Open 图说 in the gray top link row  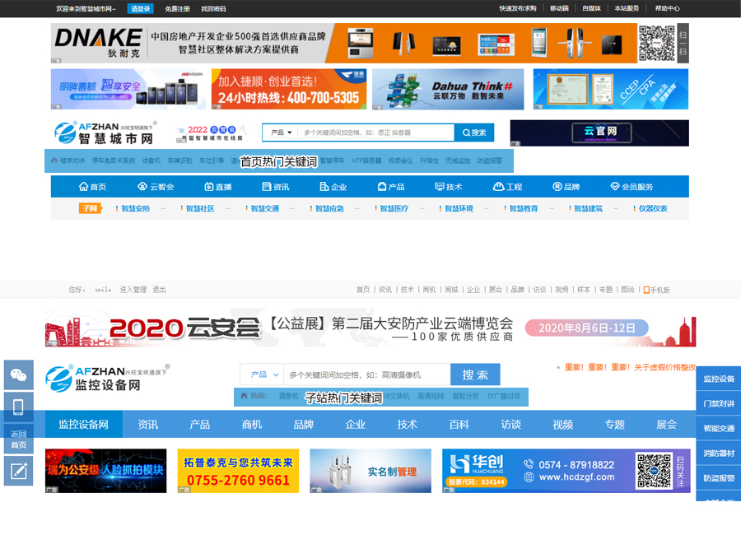(x=627, y=290)
